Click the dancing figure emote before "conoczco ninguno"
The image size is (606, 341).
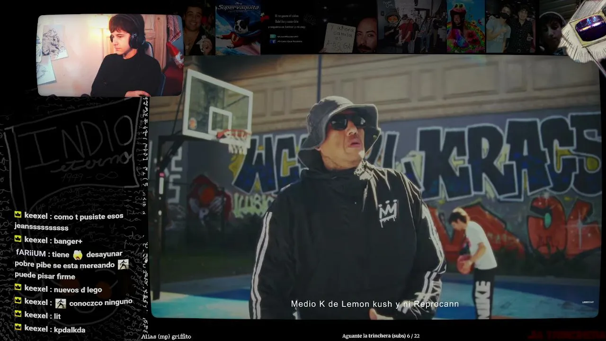[61, 303]
